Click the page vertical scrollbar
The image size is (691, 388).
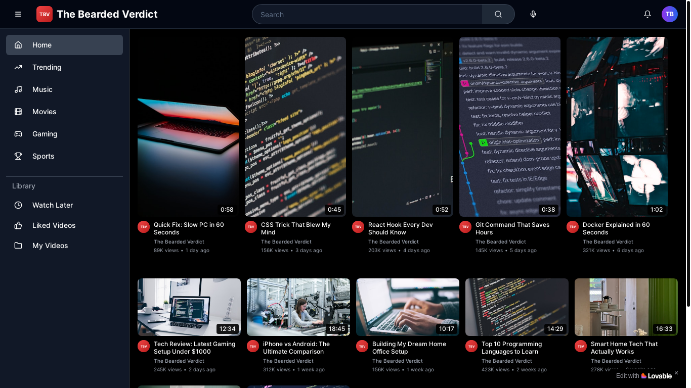[688, 153]
